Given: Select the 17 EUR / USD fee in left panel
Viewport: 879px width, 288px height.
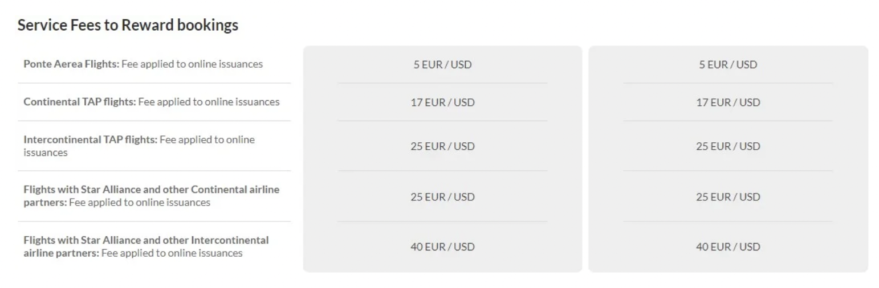Looking at the screenshot, I should [x=442, y=102].
